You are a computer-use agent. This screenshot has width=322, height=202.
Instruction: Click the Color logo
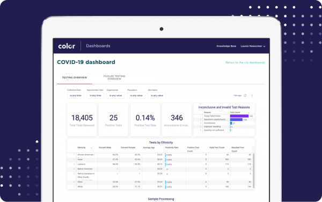67,46
